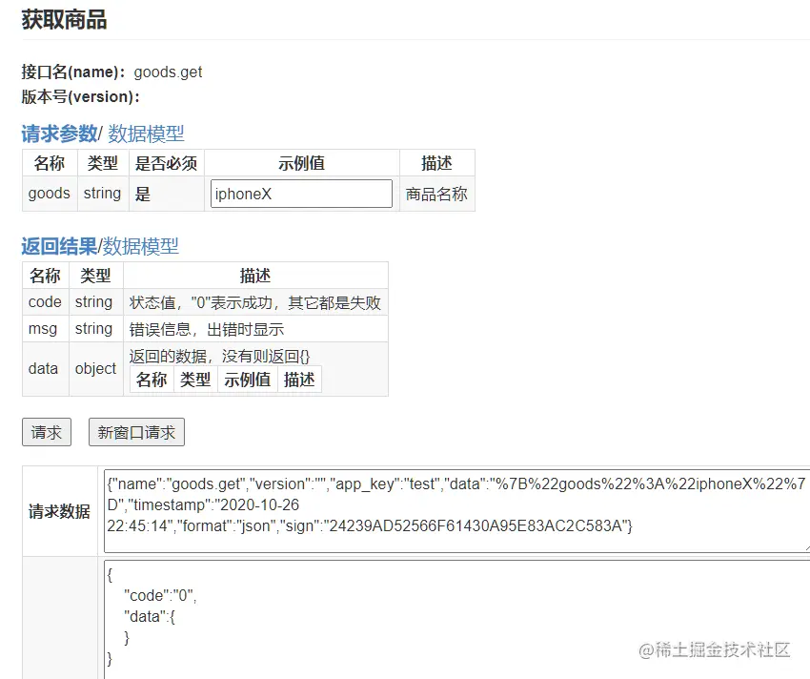Click the 是否必须 column header
The height and width of the screenshot is (679, 810).
(167, 163)
